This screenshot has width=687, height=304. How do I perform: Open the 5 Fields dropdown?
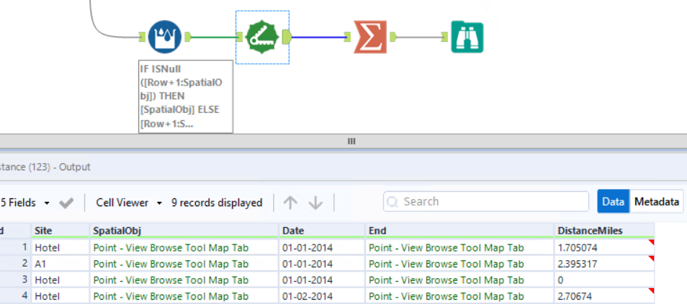point(25,203)
